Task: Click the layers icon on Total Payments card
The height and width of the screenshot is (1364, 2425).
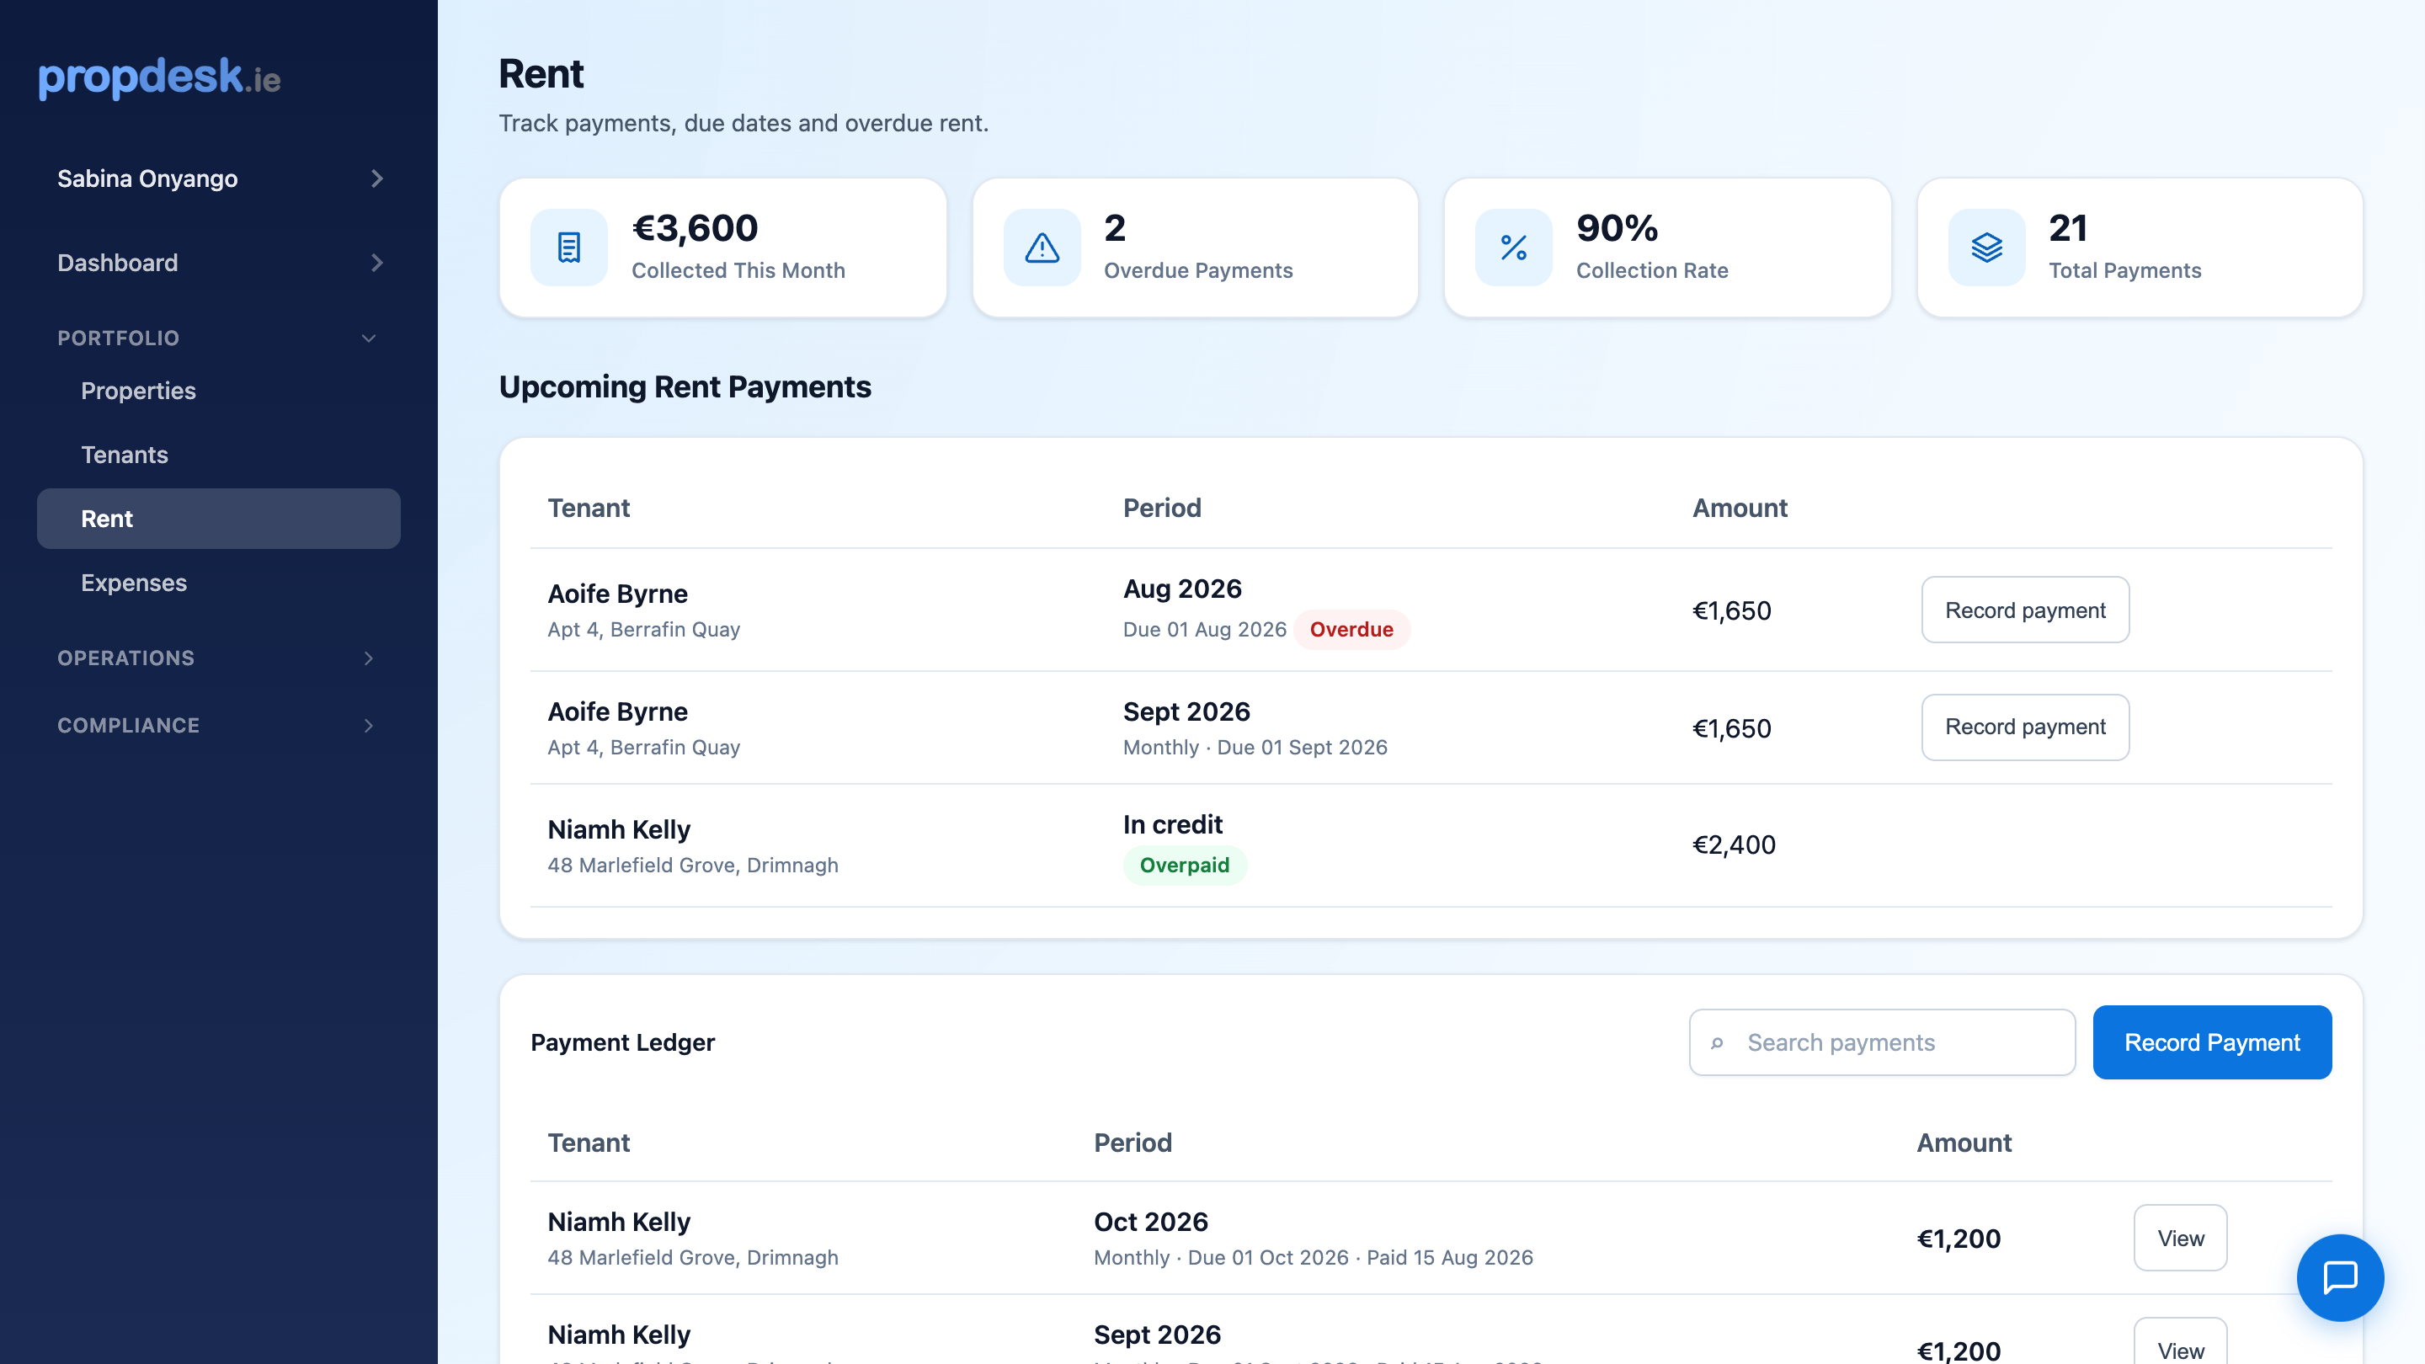Action: [1986, 248]
